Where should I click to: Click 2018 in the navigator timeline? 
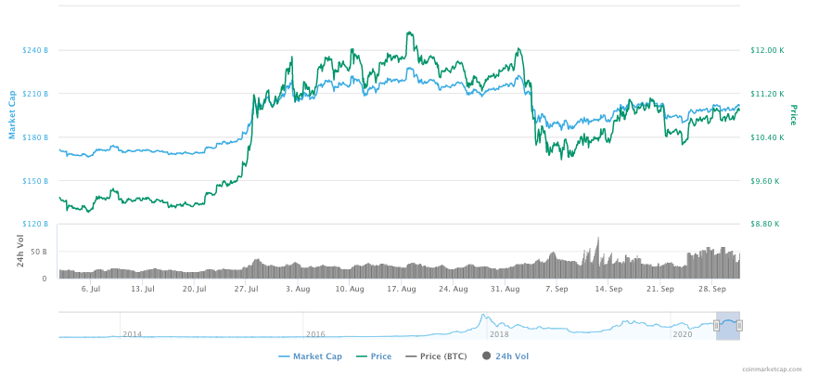pyautogui.click(x=499, y=334)
